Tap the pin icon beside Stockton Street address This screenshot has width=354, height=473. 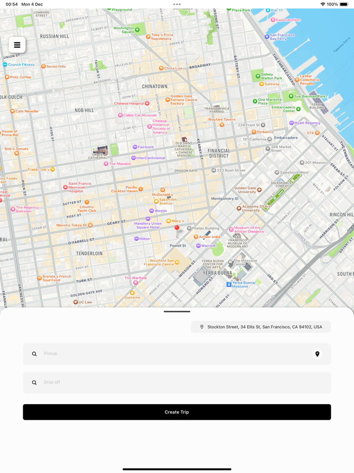202,327
